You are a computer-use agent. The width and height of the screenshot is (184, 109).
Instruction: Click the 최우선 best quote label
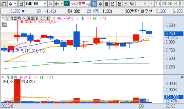[146, 11]
